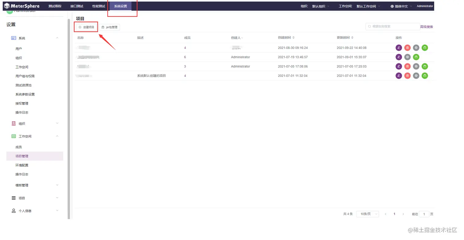The width and height of the screenshot is (464, 240).
Task: Click the MeterSphere logo
Action: point(21,6)
